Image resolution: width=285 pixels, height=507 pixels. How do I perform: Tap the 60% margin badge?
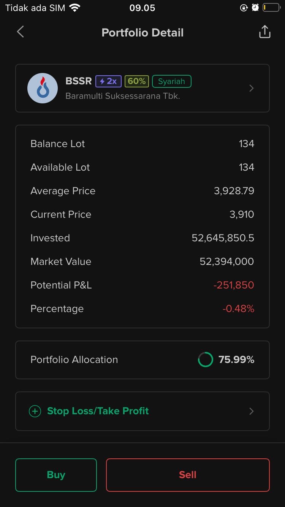coord(136,81)
